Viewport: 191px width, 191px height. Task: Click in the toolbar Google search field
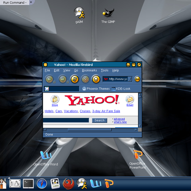tap(62, 89)
